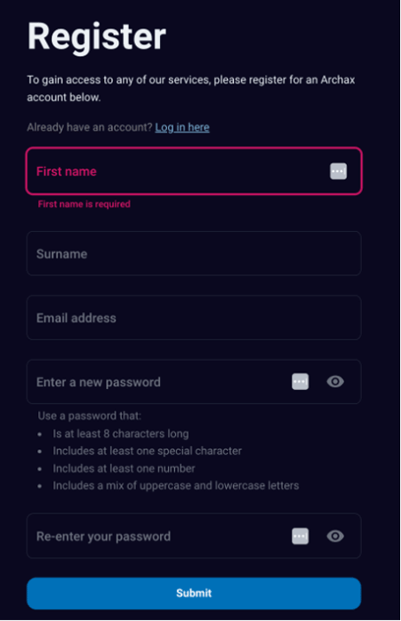Focus the First name input field
The image size is (401, 621).
click(x=194, y=171)
